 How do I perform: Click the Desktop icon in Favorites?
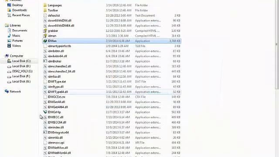(9, 5)
